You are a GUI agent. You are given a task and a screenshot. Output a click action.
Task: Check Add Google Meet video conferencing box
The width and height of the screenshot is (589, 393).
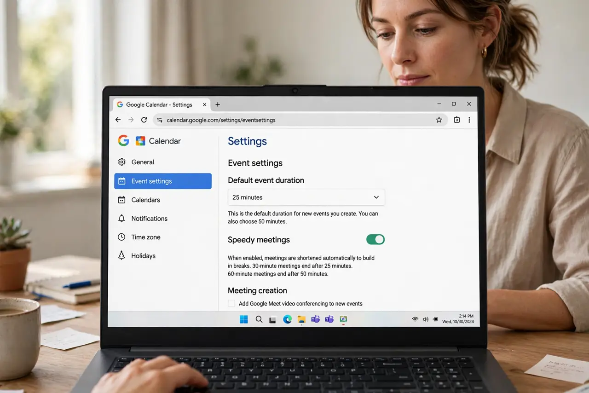click(x=231, y=304)
